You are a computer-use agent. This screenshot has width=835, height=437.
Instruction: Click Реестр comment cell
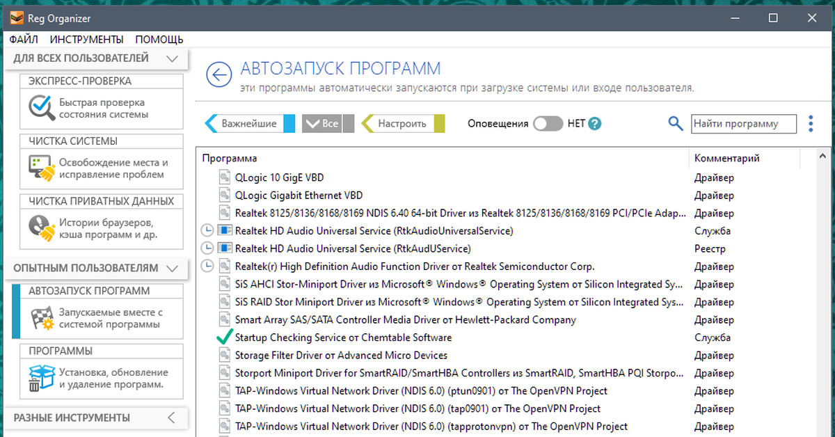pos(710,248)
